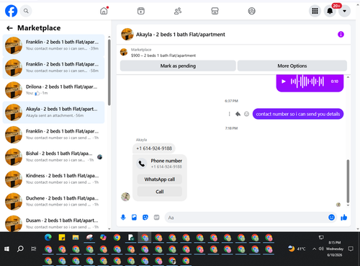Choose a GIF icon
This screenshot has width=360, height=266.
[x=156, y=218]
